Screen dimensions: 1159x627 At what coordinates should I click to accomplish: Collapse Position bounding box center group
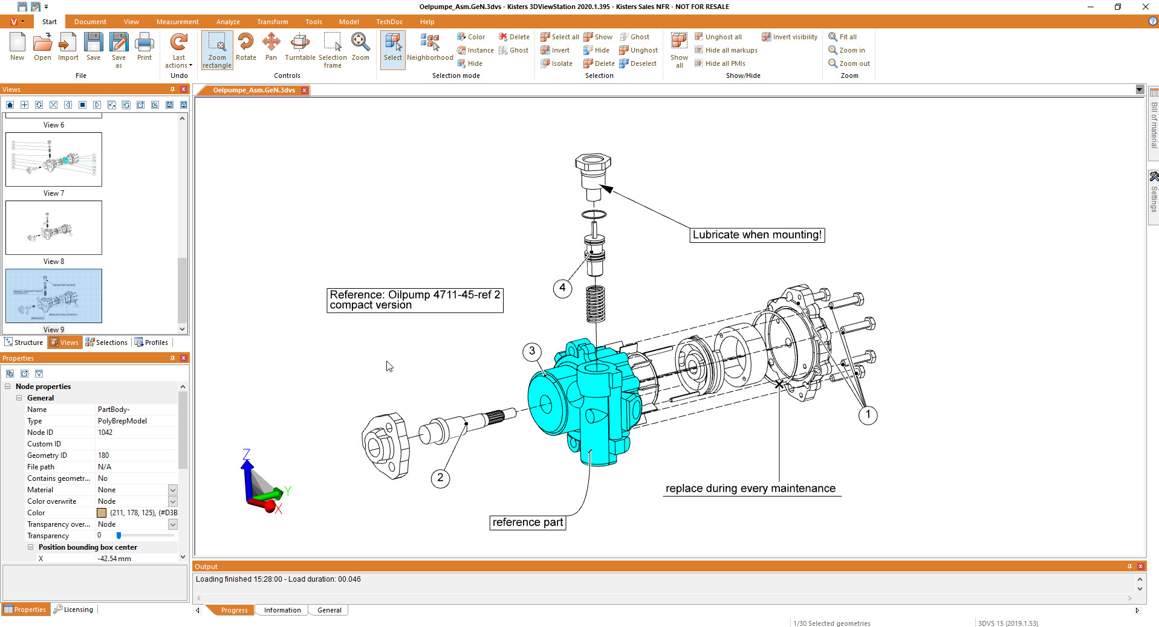pos(31,547)
